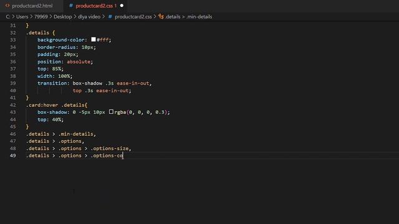Click line number 42 in the gutter
The height and width of the screenshot is (224, 399).
click(x=13, y=105)
